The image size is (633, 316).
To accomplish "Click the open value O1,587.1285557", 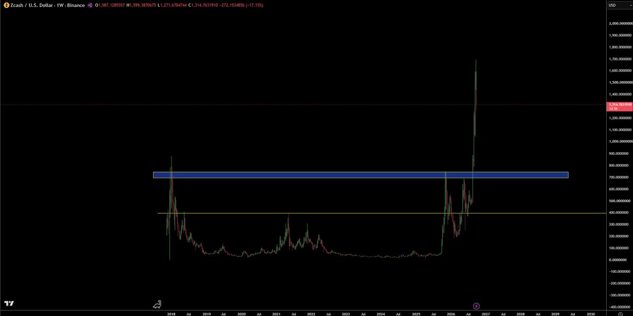I will [x=110, y=5].
